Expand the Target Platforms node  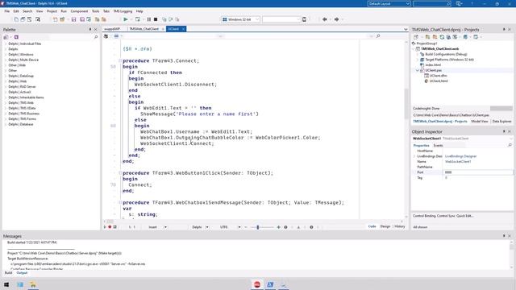(418, 60)
